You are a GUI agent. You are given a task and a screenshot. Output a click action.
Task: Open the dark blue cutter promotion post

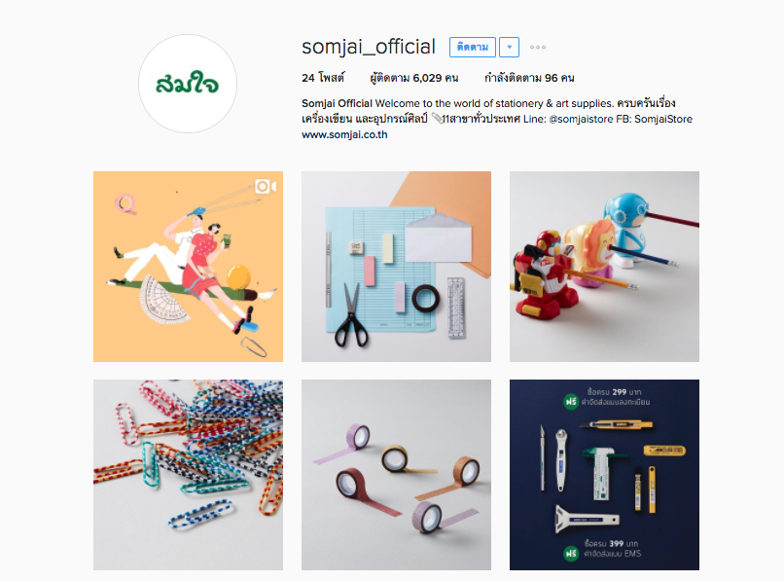tap(604, 474)
